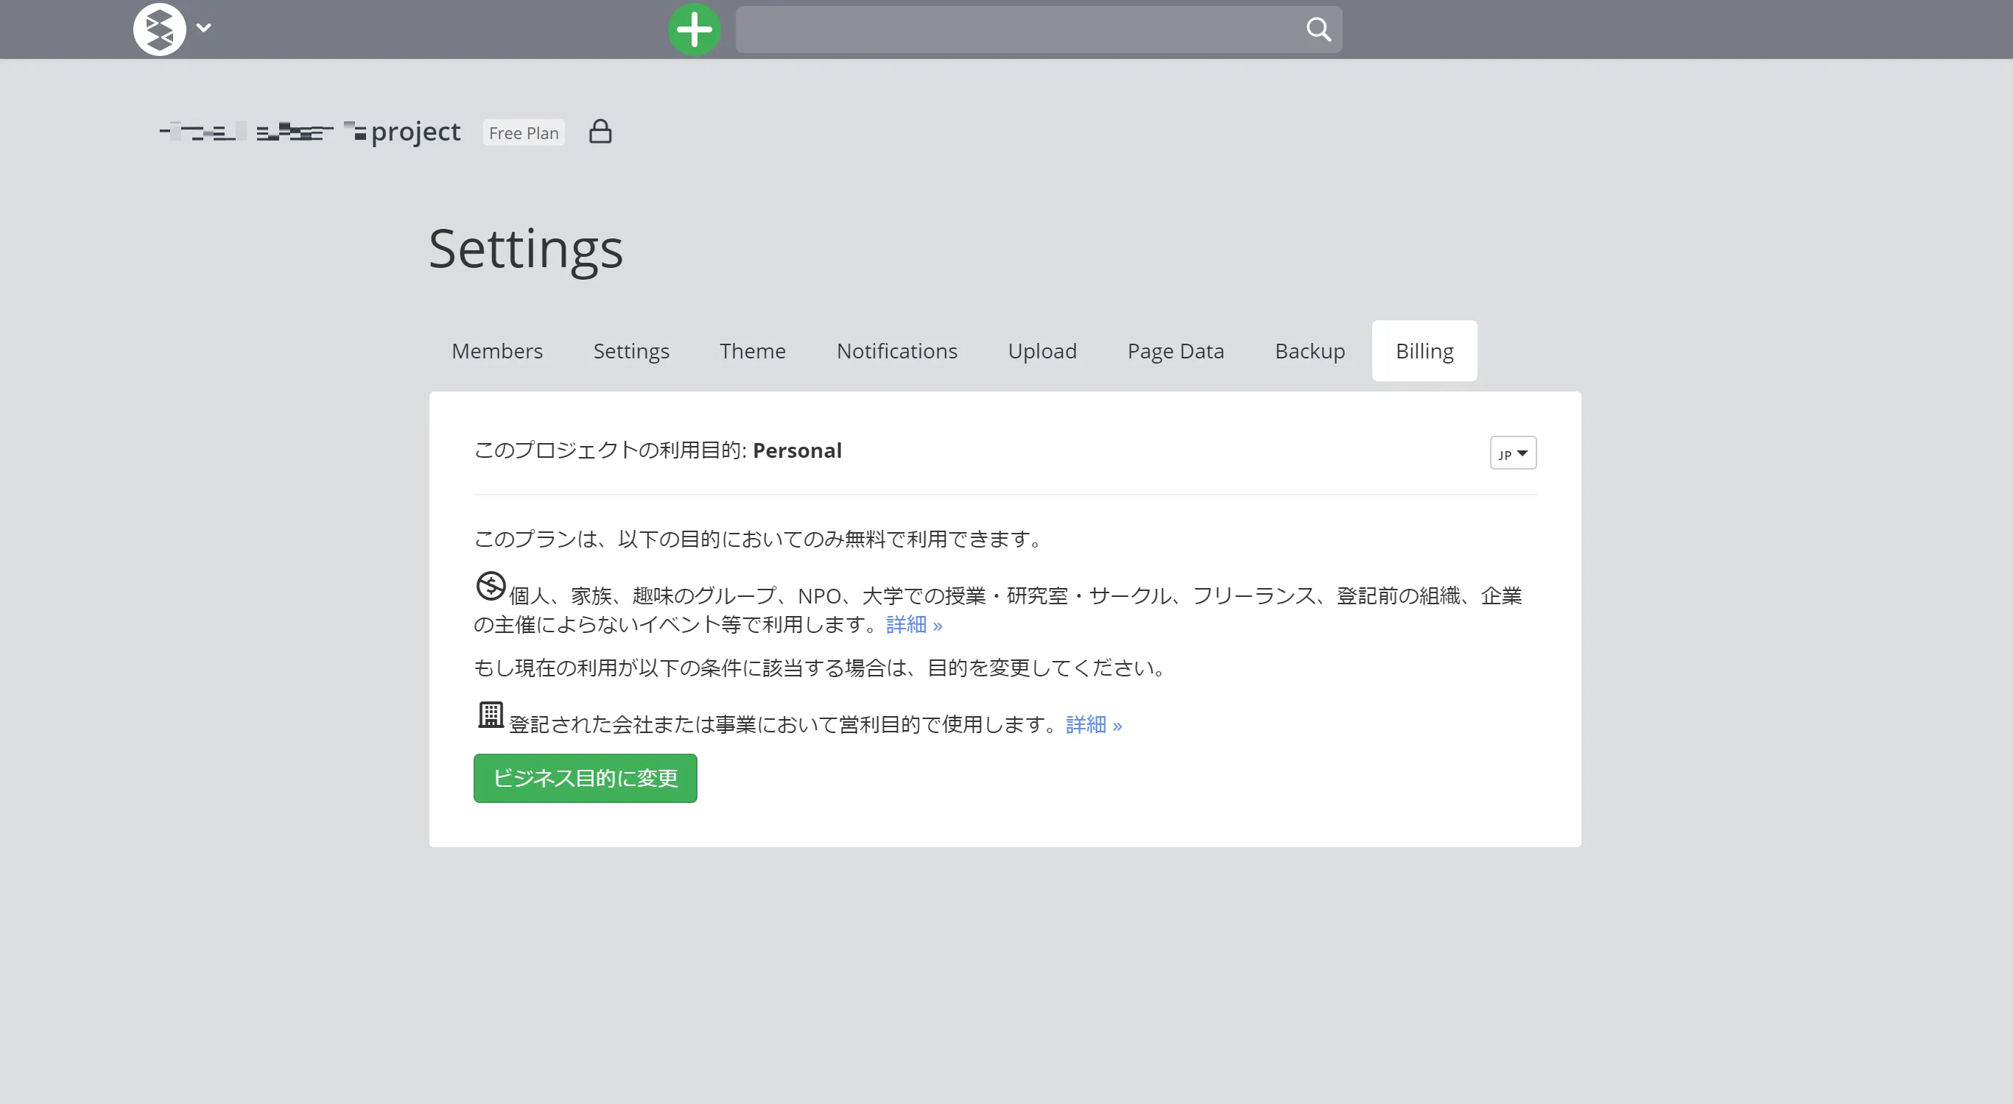Screen dimensions: 2013x1104
Task: Click the Free Plan badge
Action: coord(524,132)
